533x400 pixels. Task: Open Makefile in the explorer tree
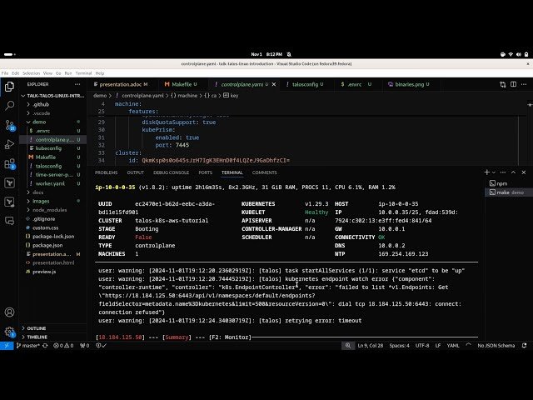pos(46,157)
